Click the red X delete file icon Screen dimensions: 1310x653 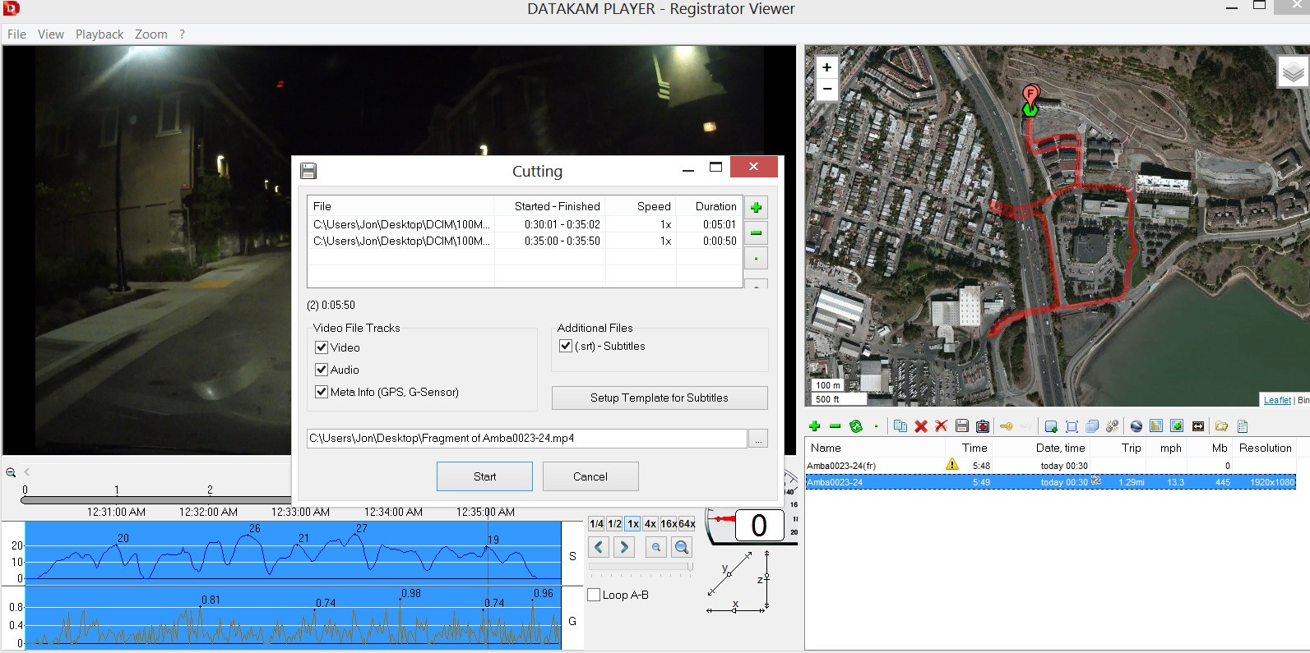click(921, 426)
